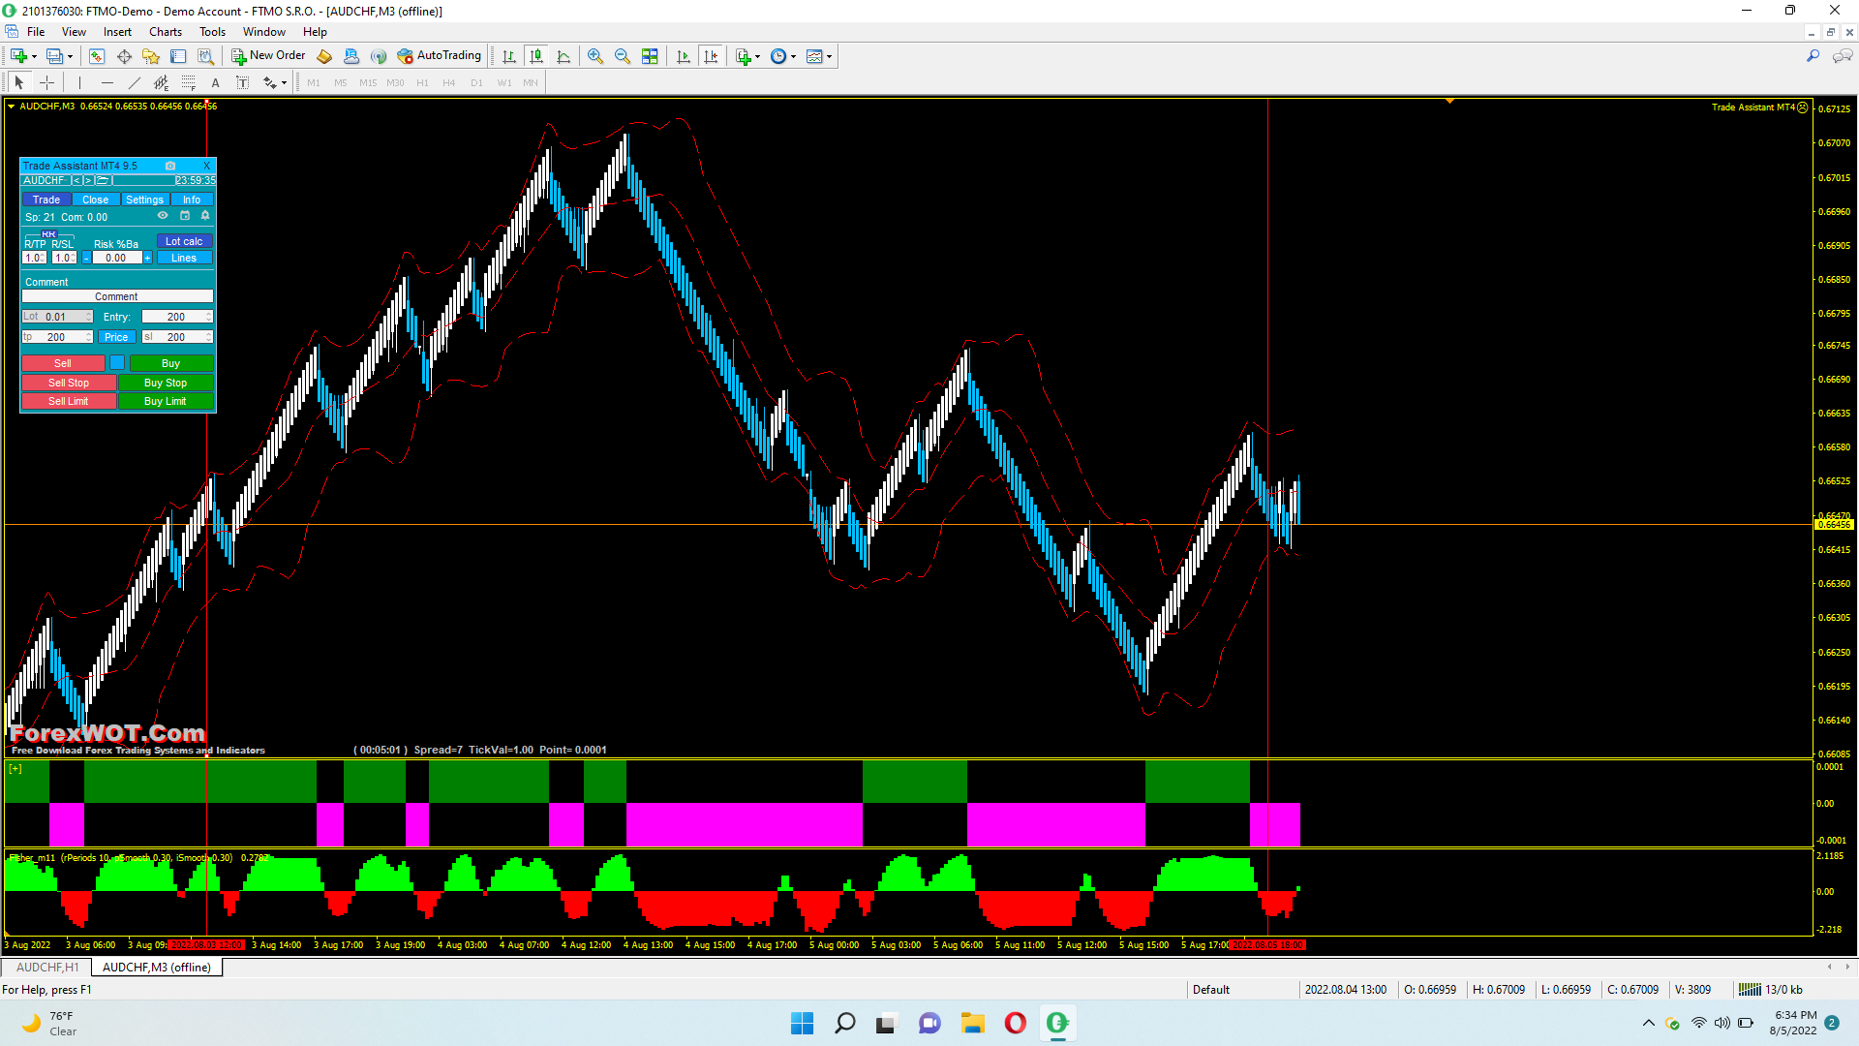Open the Charts menu
This screenshot has height=1046, width=1859.
coord(165,32)
